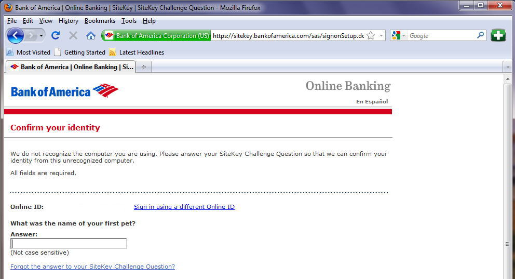Click Sign in using a different Online ID
The width and height of the screenshot is (515, 279).
click(184, 207)
